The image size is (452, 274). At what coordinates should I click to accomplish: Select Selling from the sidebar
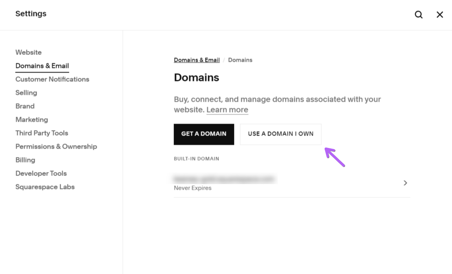[26, 93]
